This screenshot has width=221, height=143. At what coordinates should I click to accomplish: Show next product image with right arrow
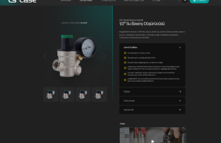[x=104, y=56]
